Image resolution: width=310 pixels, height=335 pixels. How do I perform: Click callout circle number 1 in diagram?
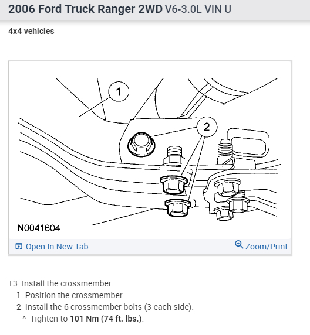click(x=119, y=91)
